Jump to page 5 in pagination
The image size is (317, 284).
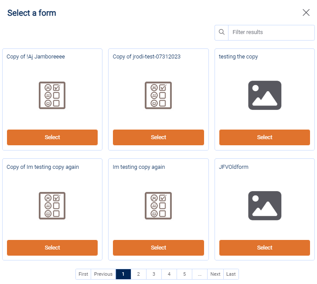pos(184,274)
